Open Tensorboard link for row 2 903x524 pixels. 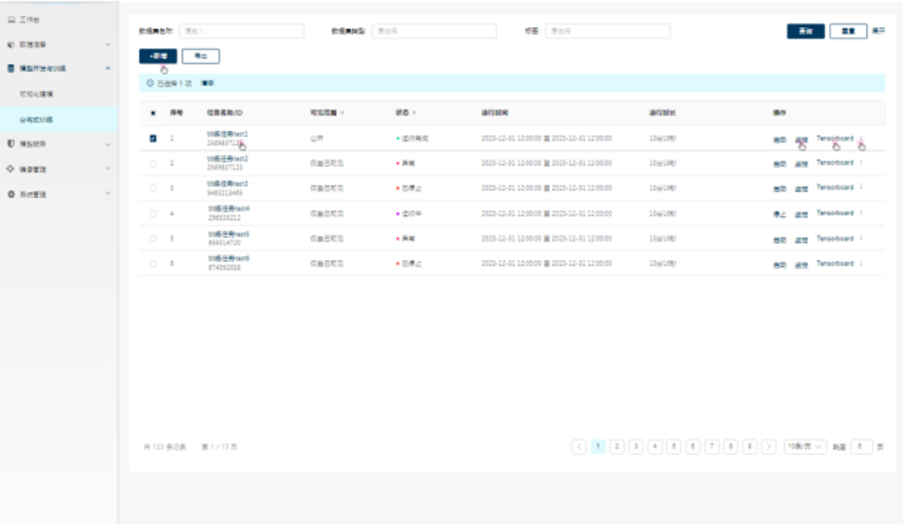pyautogui.click(x=834, y=163)
